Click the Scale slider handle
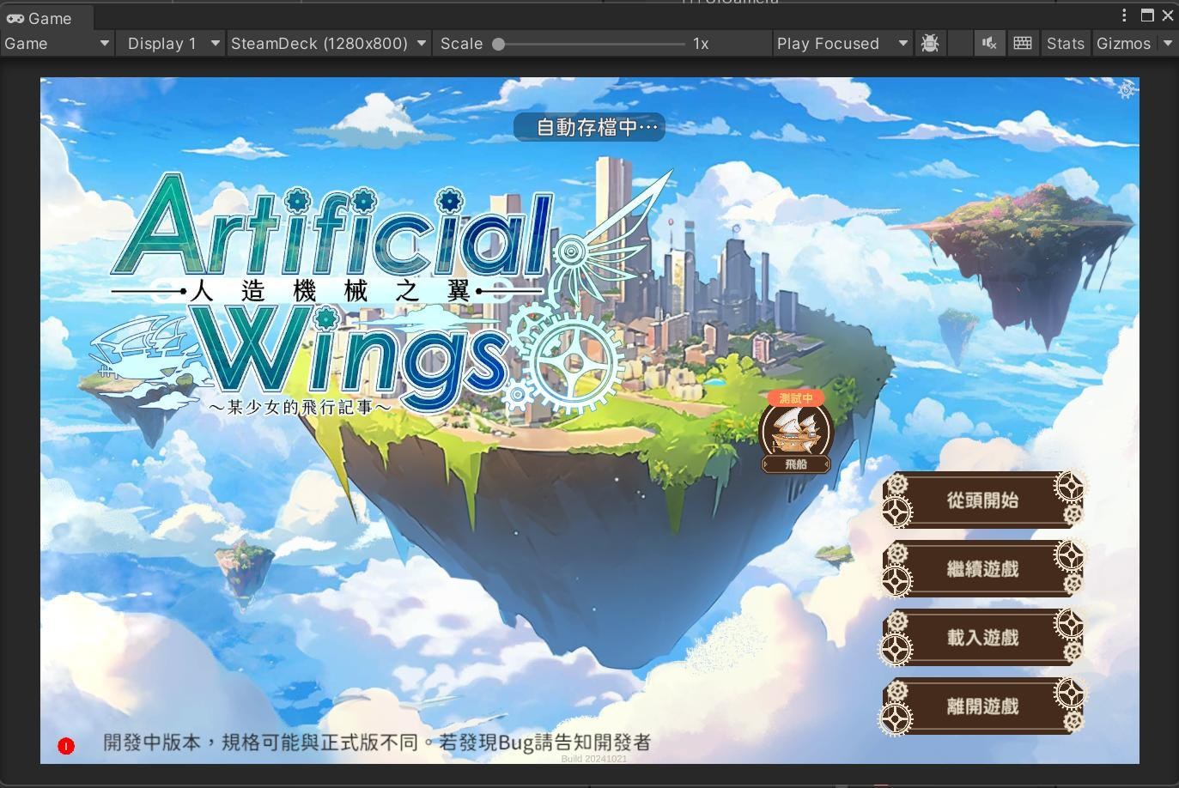The image size is (1179, 788). coord(498,44)
